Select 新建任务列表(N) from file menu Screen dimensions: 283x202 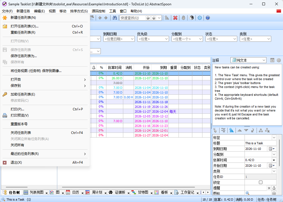tap(45, 18)
